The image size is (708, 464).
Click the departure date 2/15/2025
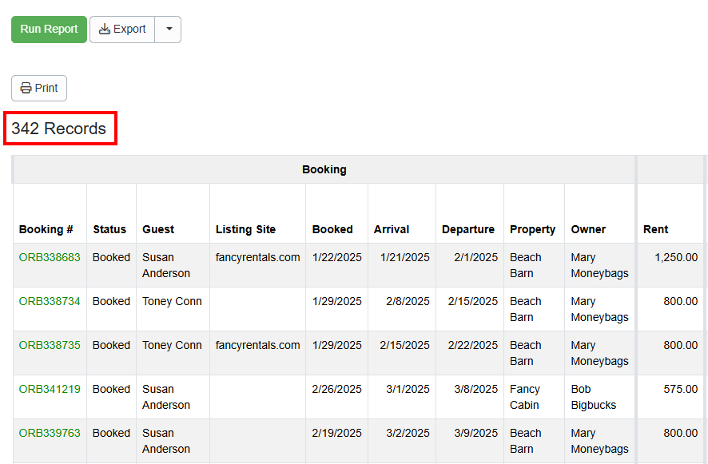coord(473,301)
